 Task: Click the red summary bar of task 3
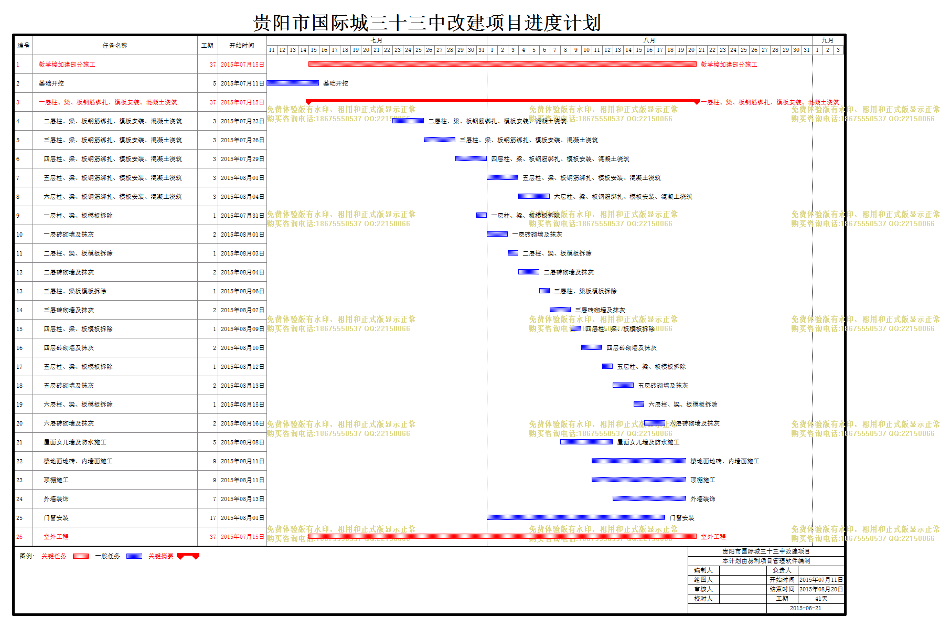[503, 101]
